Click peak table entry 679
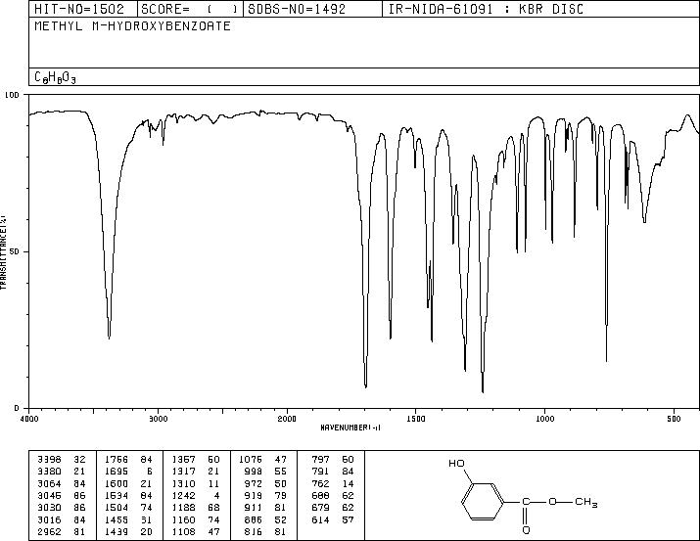The image size is (700, 541). click(333, 508)
